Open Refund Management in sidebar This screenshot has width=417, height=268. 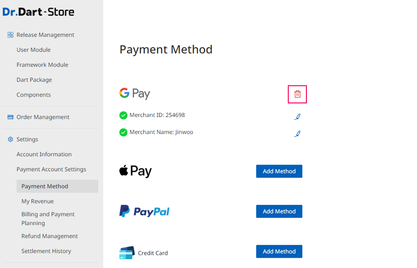tap(49, 236)
